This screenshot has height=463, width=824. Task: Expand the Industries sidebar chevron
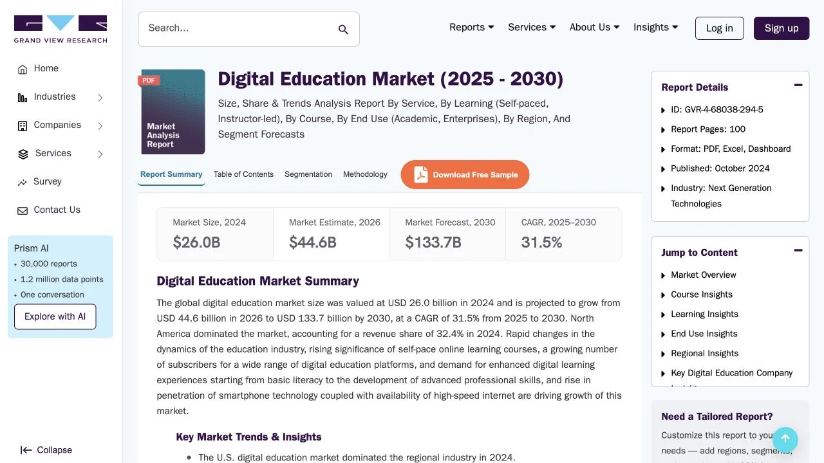(x=100, y=98)
